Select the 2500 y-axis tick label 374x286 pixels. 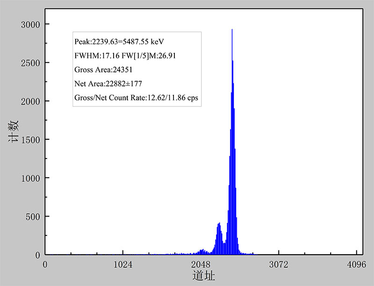click(x=31, y=63)
